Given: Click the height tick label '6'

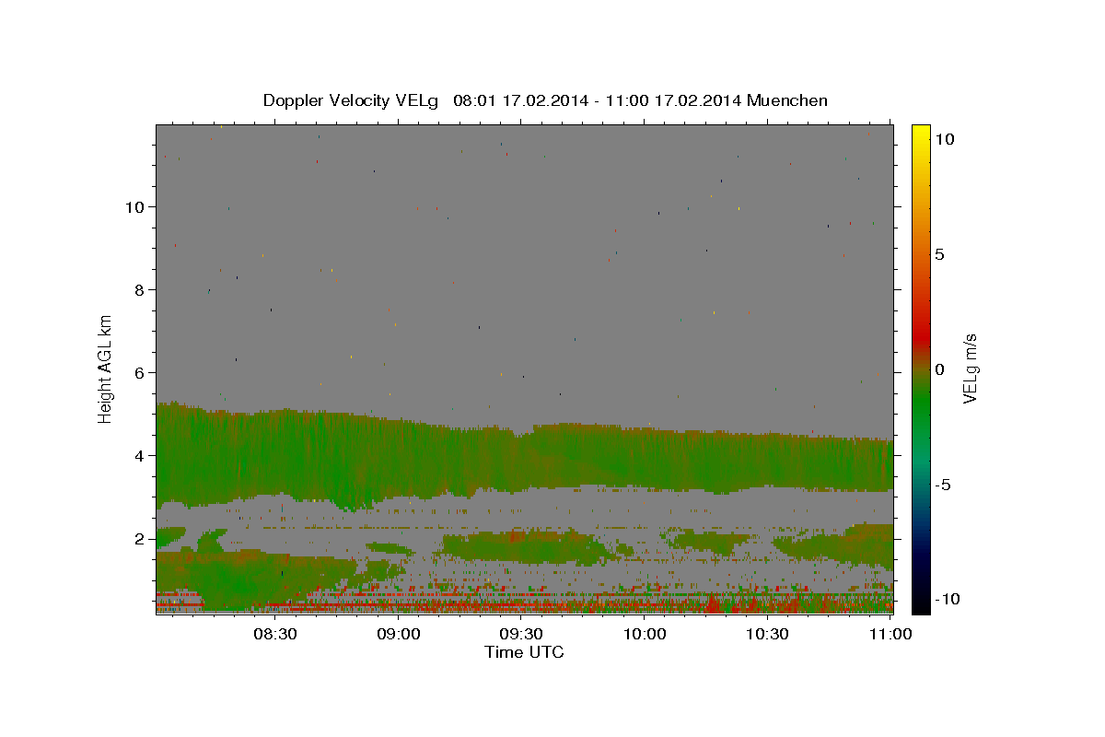Looking at the screenshot, I should tap(139, 372).
